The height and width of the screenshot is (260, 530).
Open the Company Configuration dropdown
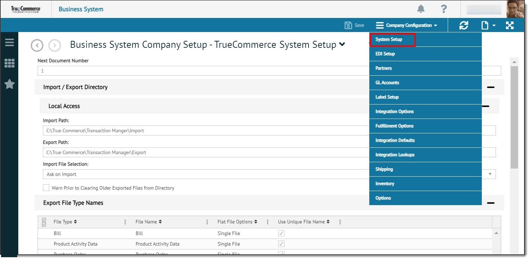[407, 25]
